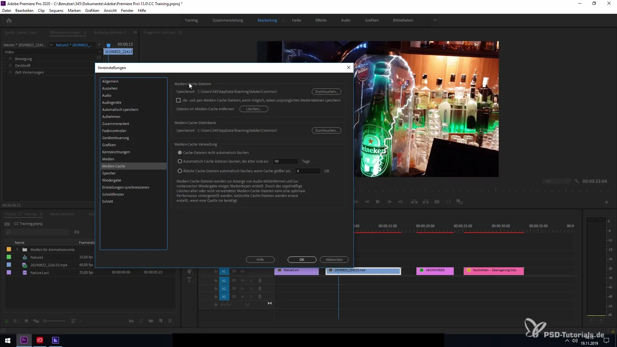Open Premiere Pro in Windows taskbar
Screen dimensions: 617x347
pyautogui.click(x=24, y=340)
